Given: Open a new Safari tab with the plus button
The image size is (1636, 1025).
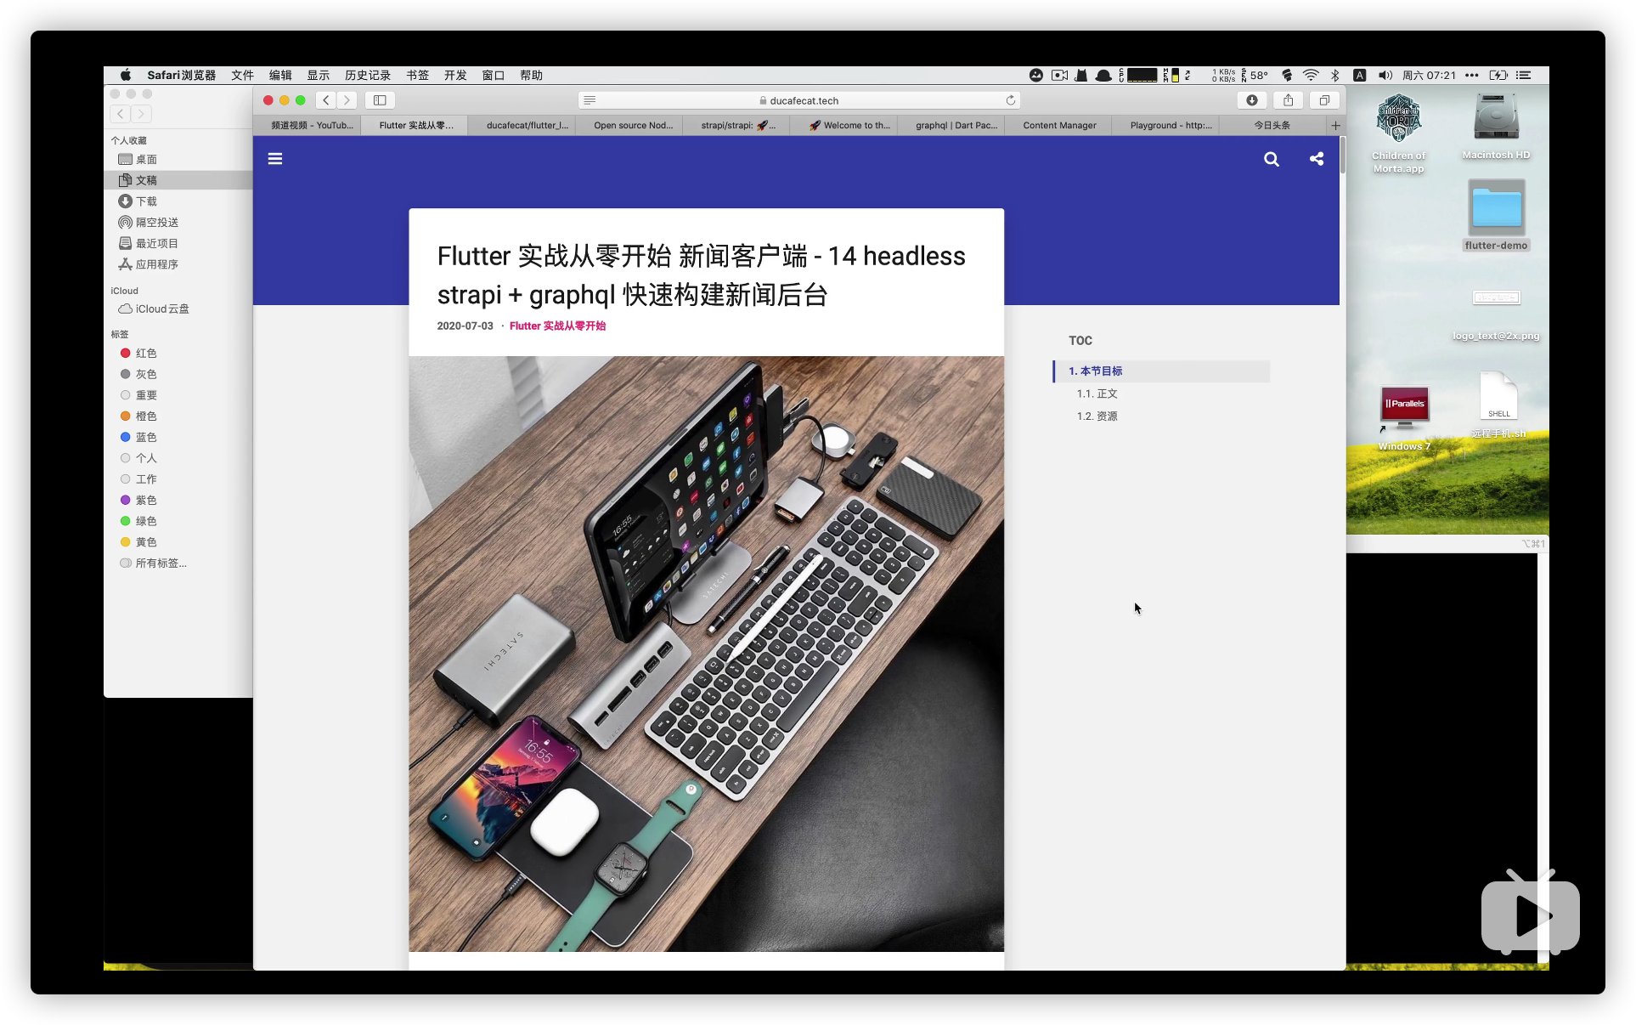Looking at the screenshot, I should [x=1335, y=126].
